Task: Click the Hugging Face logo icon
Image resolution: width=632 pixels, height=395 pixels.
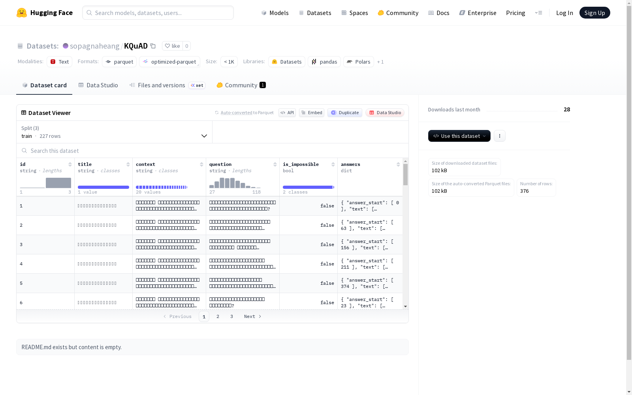Action: (22, 13)
